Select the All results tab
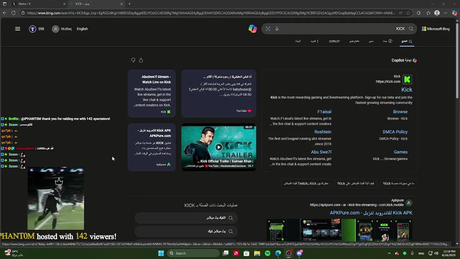 [407, 41]
